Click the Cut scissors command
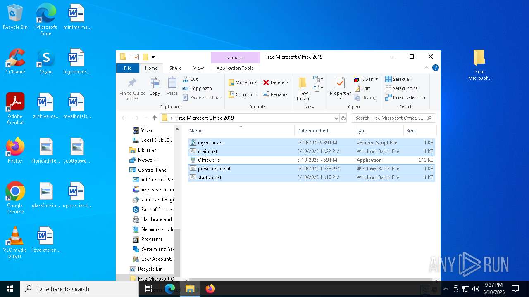Image resolution: width=529 pixels, height=297 pixels. tap(190, 79)
